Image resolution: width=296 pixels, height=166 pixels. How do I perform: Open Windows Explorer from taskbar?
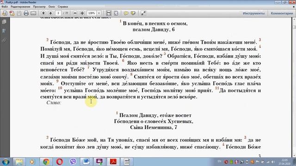[x=19, y=162]
